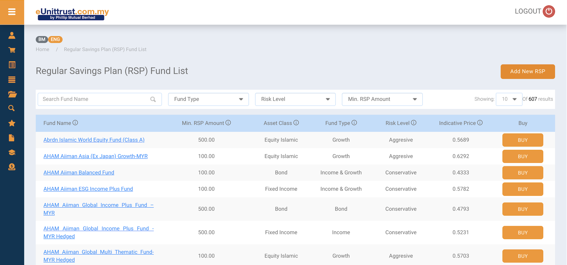Click the folder icon in the sidebar

click(12, 94)
